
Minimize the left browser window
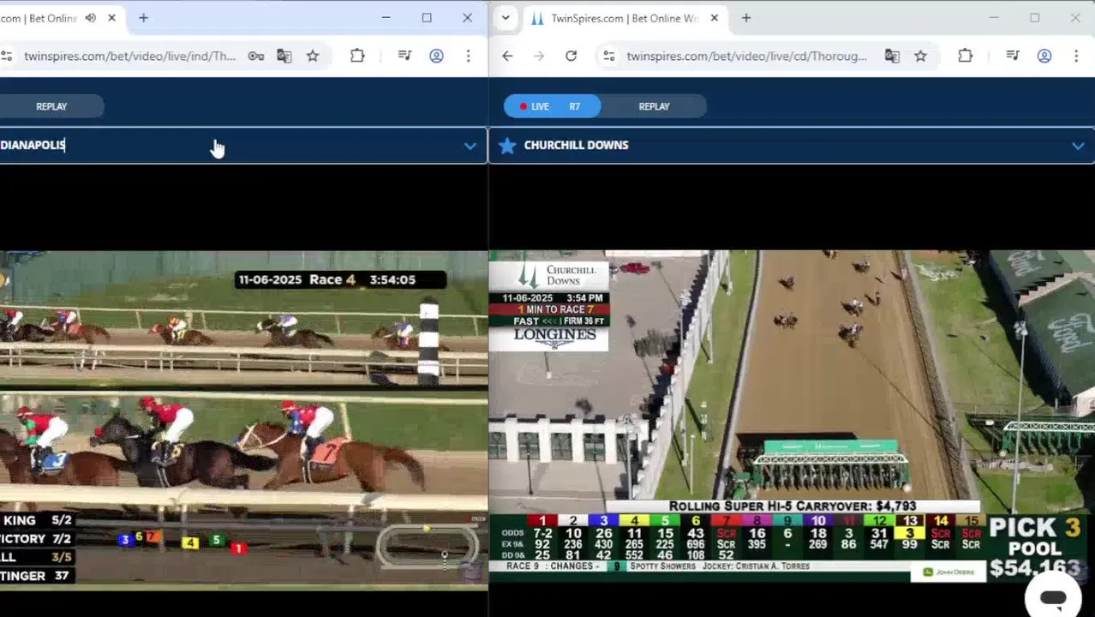(x=386, y=18)
